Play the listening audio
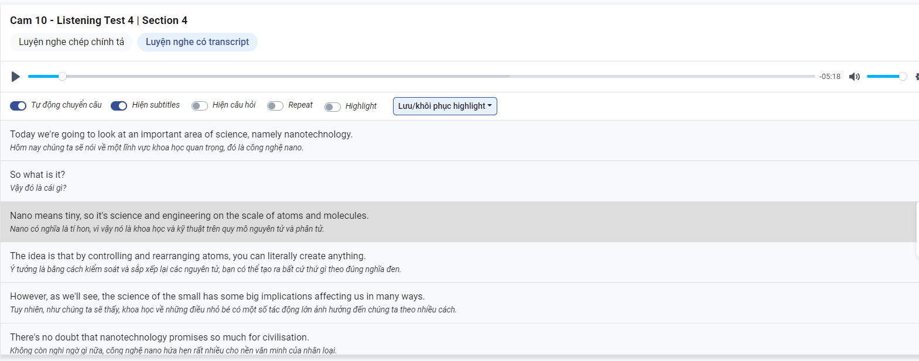The width and height of the screenshot is (919, 361). 16,77
